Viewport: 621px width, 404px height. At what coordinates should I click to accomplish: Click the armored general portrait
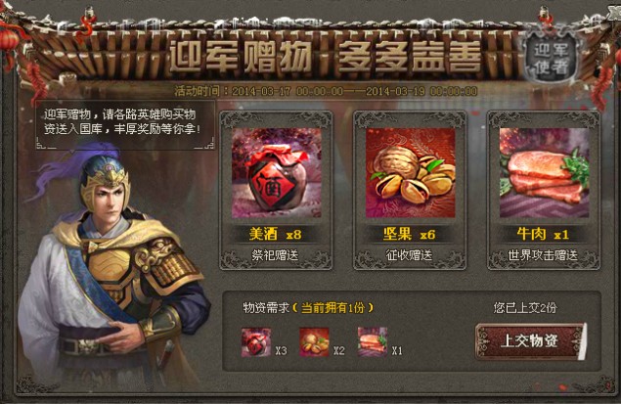[x=112, y=269]
